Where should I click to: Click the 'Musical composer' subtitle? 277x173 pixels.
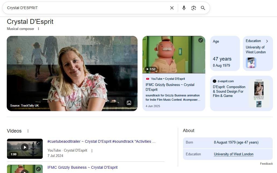pyautogui.click(x=20, y=29)
